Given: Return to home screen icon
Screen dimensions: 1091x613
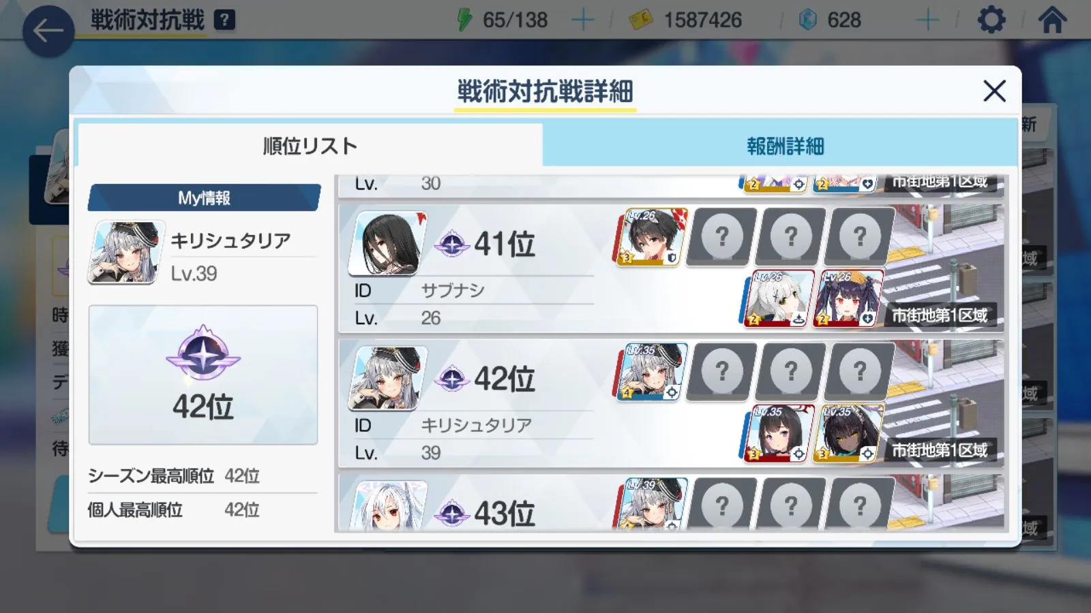Looking at the screenshot, I should pos(1052,20).
